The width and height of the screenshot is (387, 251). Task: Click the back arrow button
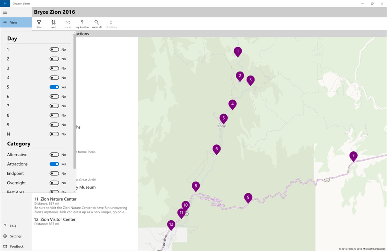(x=5, y=4)
